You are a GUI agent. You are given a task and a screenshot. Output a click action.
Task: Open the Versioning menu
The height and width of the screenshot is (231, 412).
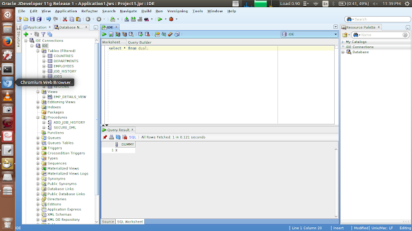[178, 12]
